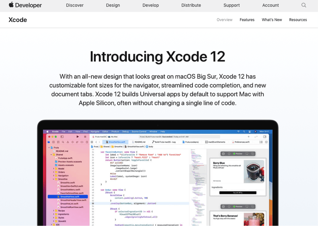
Task: Open the Source Control menu
Action: 139,132
